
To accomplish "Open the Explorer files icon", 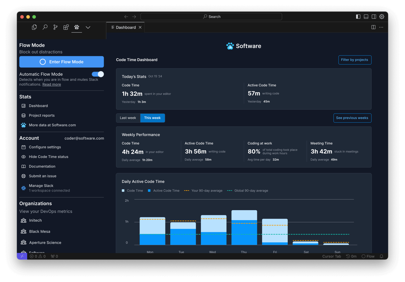I will (x=34, y=27).
